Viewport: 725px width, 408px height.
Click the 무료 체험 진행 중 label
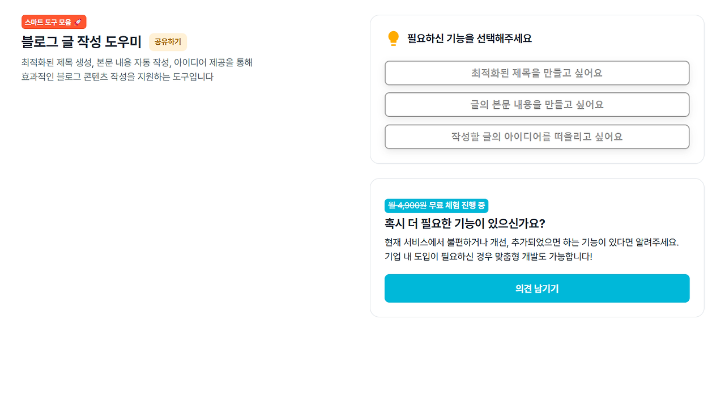[x=457, y=206]
